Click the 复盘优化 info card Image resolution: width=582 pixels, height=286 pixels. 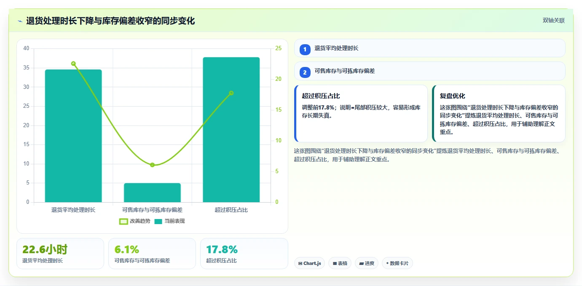[499, 113]
